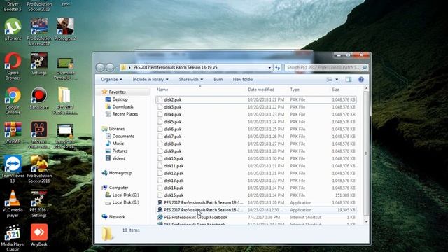
Task: Select the WinRAR desktop icon
Action: tap(13, 132)
